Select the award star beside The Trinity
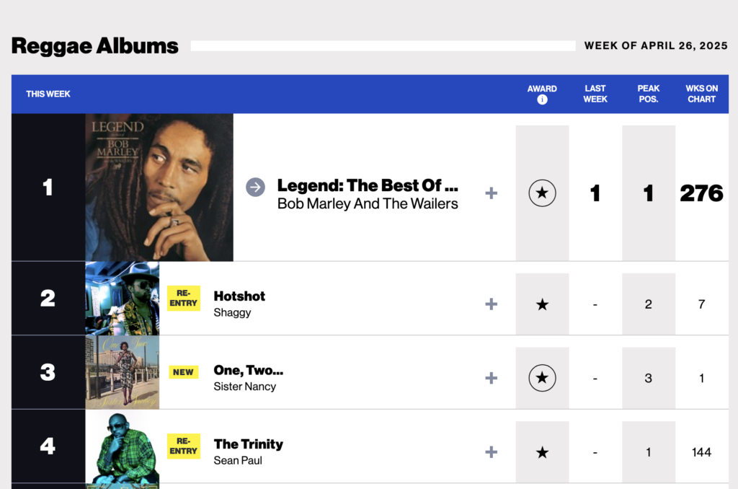 542,451
